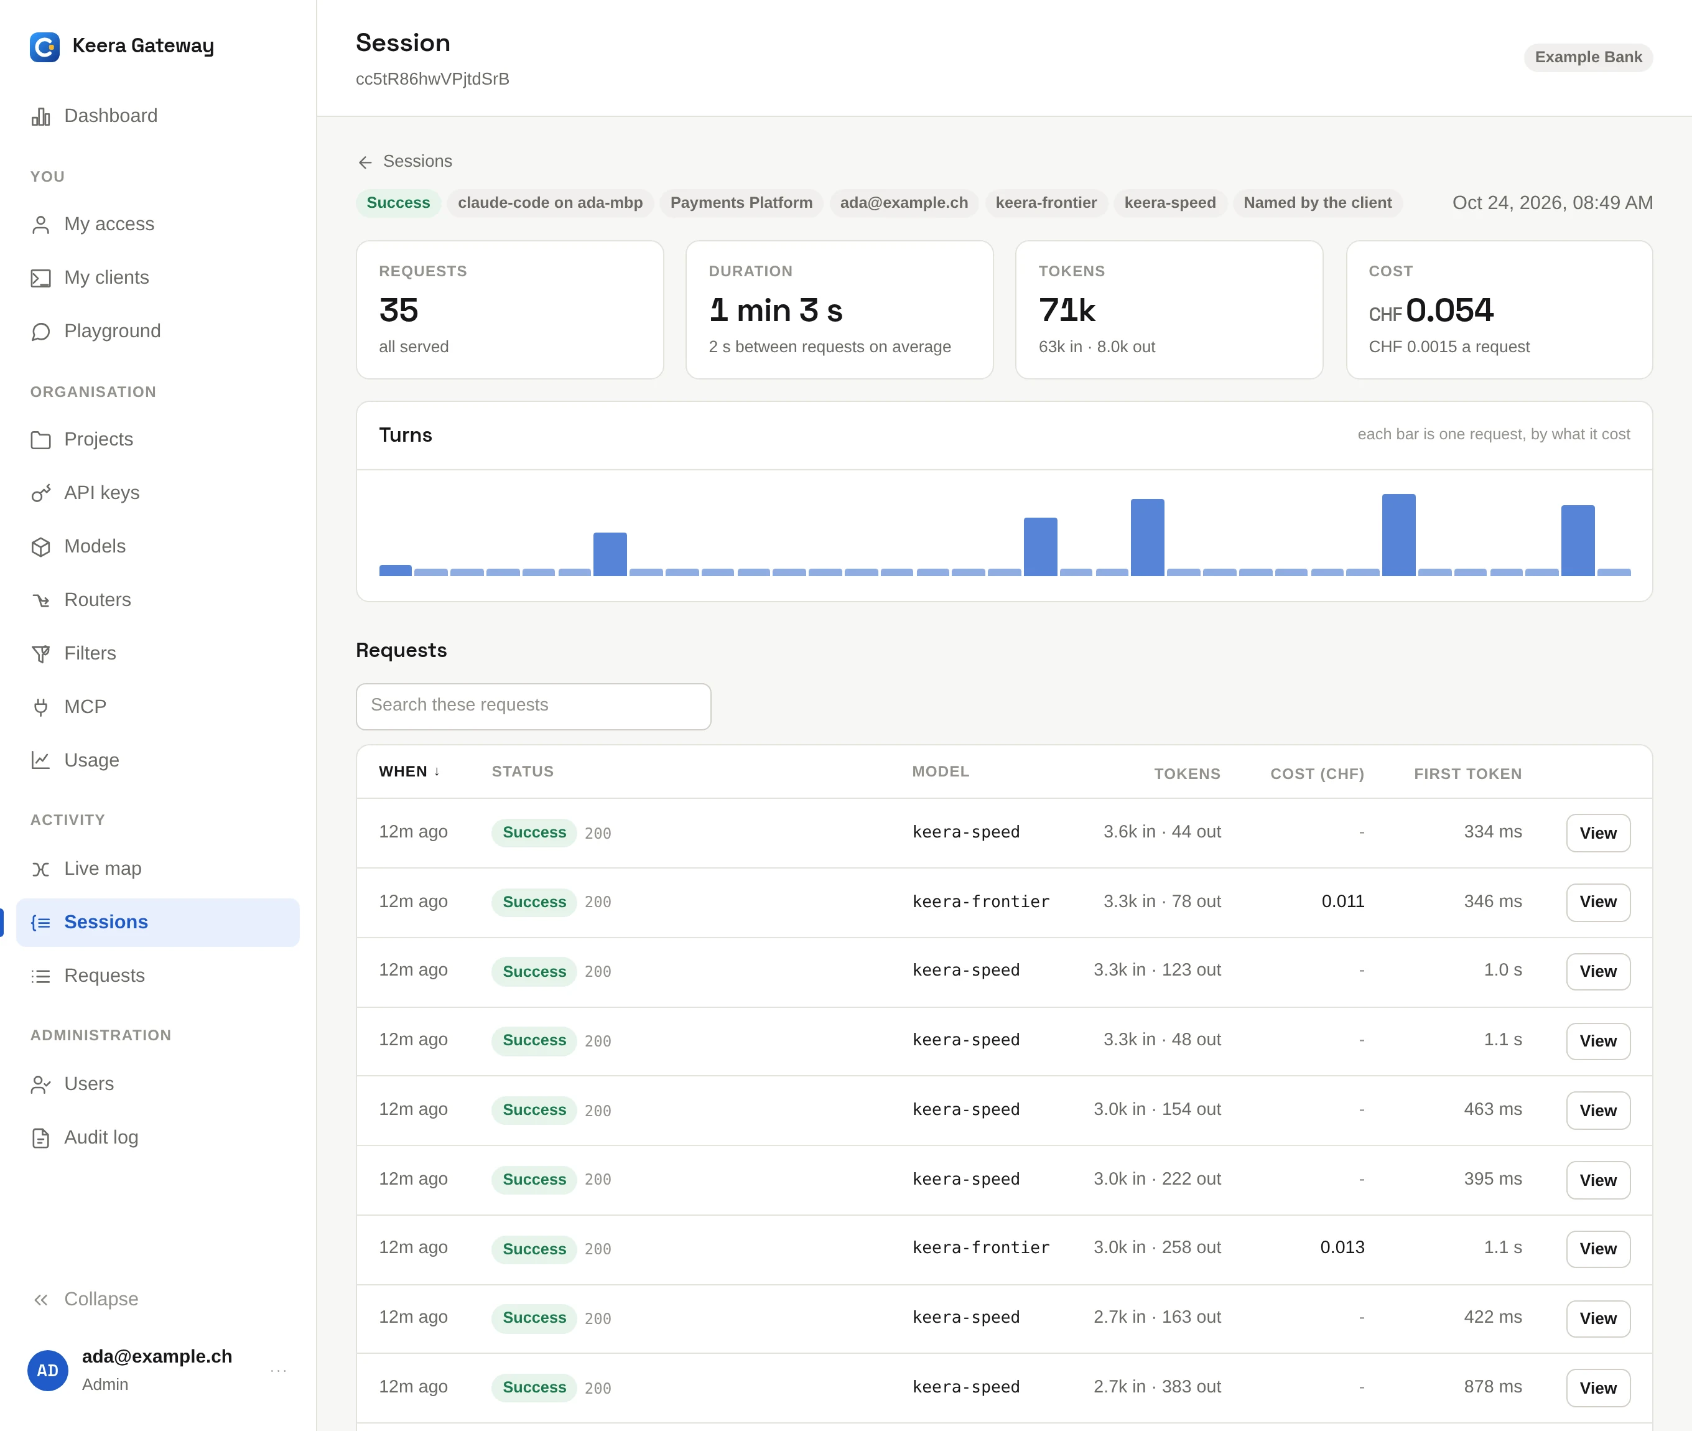
Task: Click the first bar in Turns chart
Action: click(x=395, y=571)
